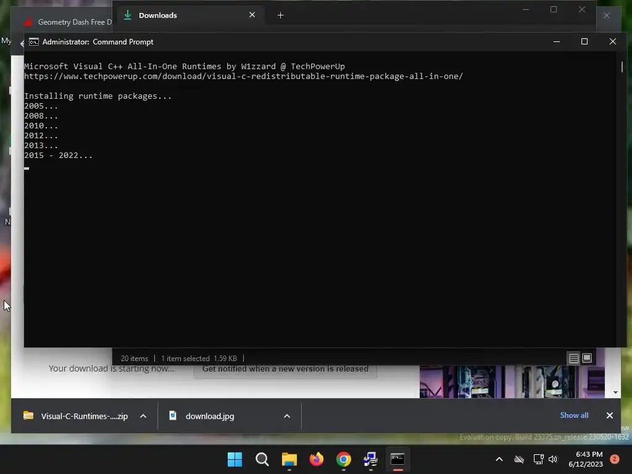Open the cloud sync tray icon
Viewport: 632px width, 474px height.
point(519,459)
